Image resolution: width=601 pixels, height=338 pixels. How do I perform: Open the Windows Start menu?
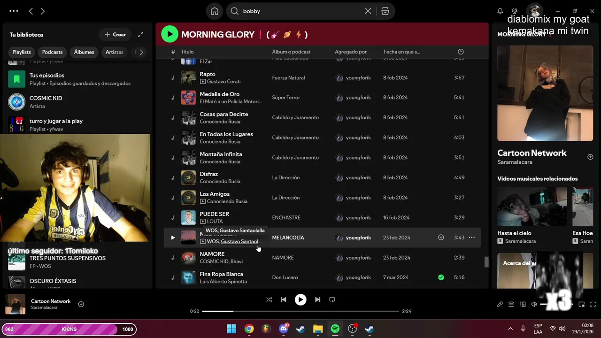(231, 329)
